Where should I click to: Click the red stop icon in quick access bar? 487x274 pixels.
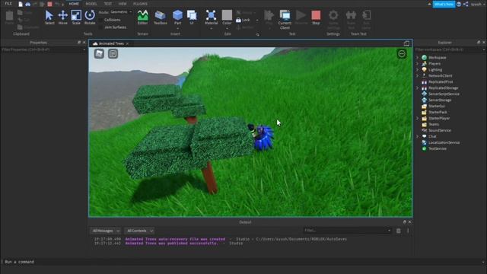[x=49, y=4]
